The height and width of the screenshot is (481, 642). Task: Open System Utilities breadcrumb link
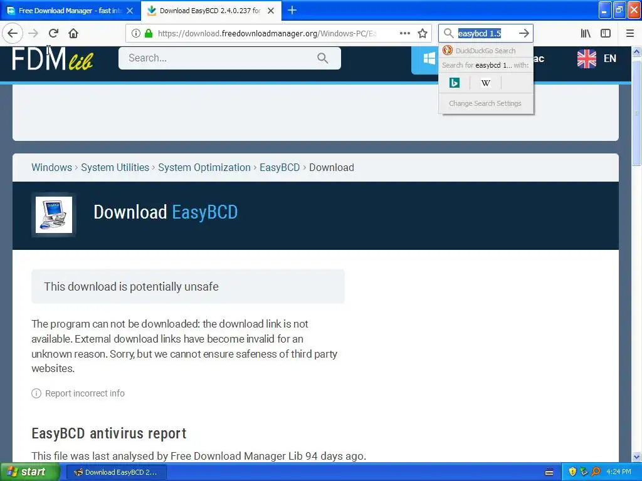tap(115, 167)
